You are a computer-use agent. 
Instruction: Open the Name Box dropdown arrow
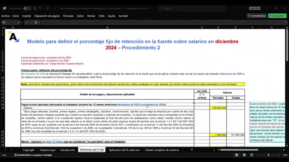click(19, 22)
